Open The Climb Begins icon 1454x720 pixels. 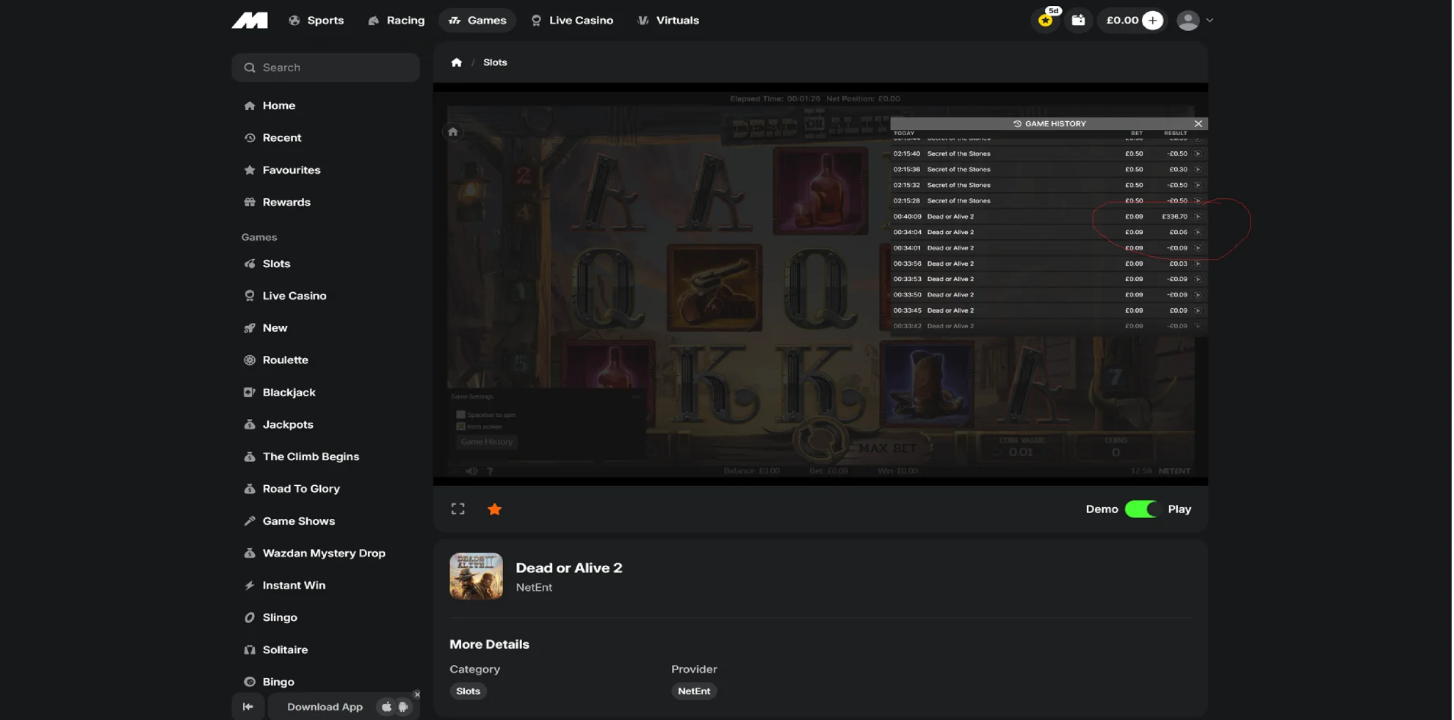pyautogui.click(x=250, y=457)
